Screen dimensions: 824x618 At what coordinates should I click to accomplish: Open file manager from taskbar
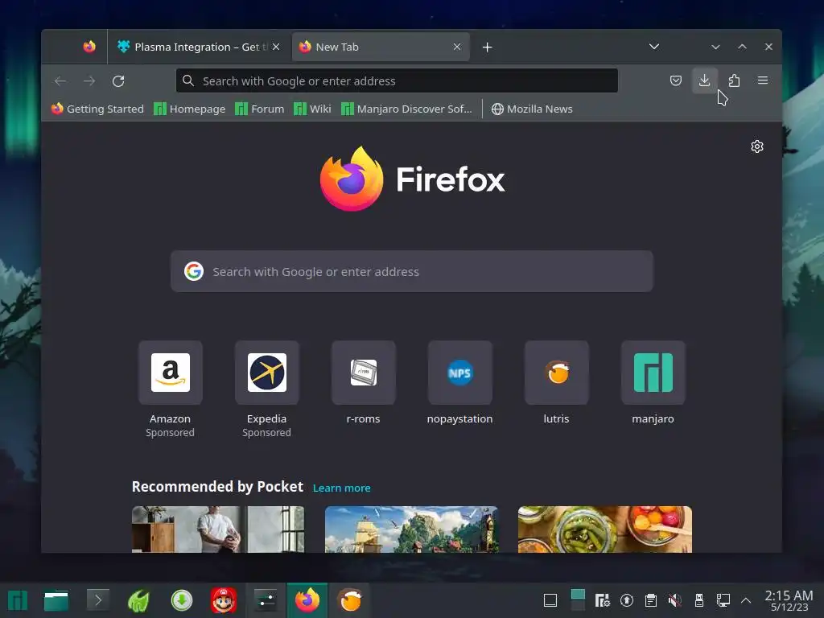[x=56, y=600]
